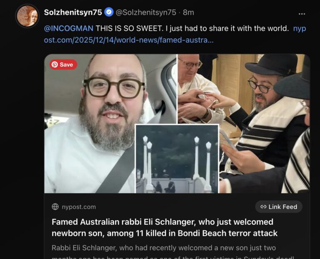
Task: Click the chain link icon in Link Feed
Action: point(263,207)
